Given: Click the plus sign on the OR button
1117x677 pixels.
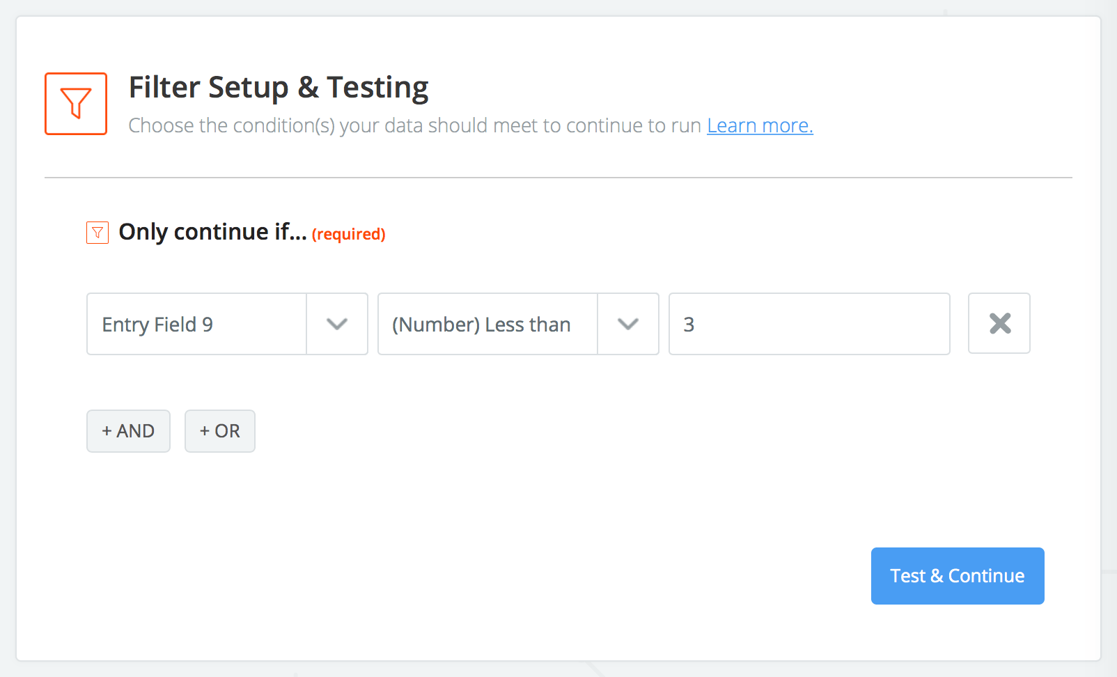Looking at the screenshot, I should coord(205,431).
